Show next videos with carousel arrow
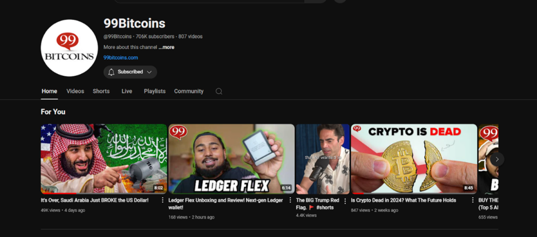Image resolution: width=537 pixels, height=237 pixels. tap(497, 159)
